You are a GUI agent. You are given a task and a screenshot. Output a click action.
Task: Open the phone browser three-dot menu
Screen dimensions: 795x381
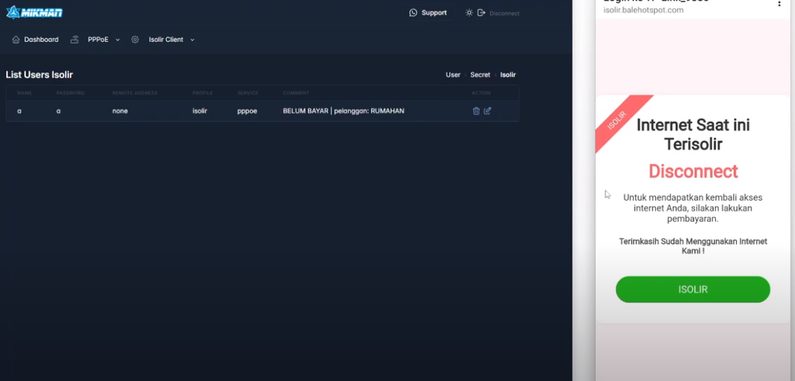coord(779,3)
